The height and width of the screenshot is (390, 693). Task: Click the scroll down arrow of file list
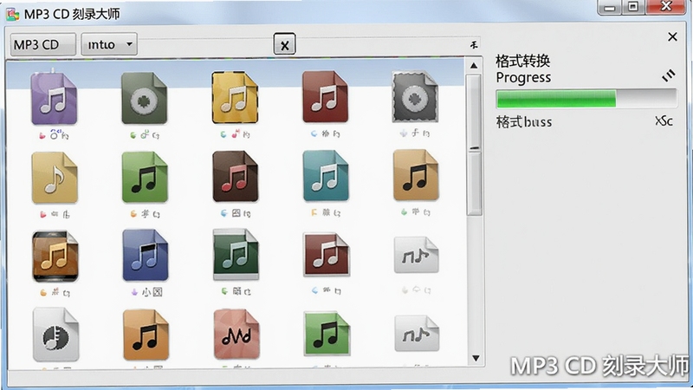tap(476, 358)
